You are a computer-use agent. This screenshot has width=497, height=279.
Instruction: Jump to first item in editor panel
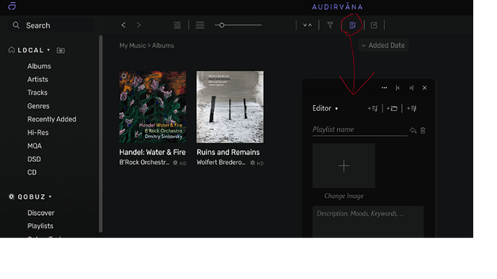(x=398, y=88)
